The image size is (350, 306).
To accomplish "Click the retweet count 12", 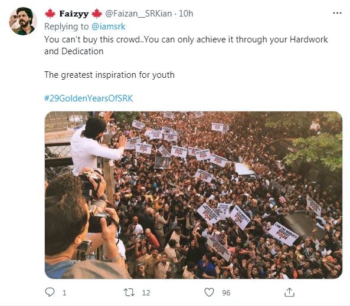I will point(146,292).
